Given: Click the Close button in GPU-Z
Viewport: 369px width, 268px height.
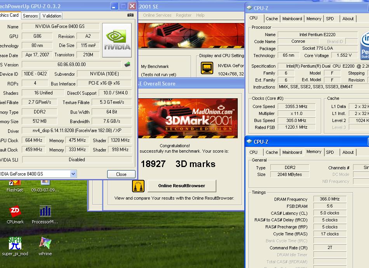Looking at the screenshot, I should (x=121, y=174).
